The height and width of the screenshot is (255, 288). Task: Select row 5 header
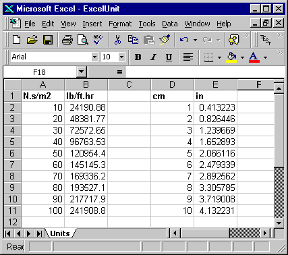(13, 142)
